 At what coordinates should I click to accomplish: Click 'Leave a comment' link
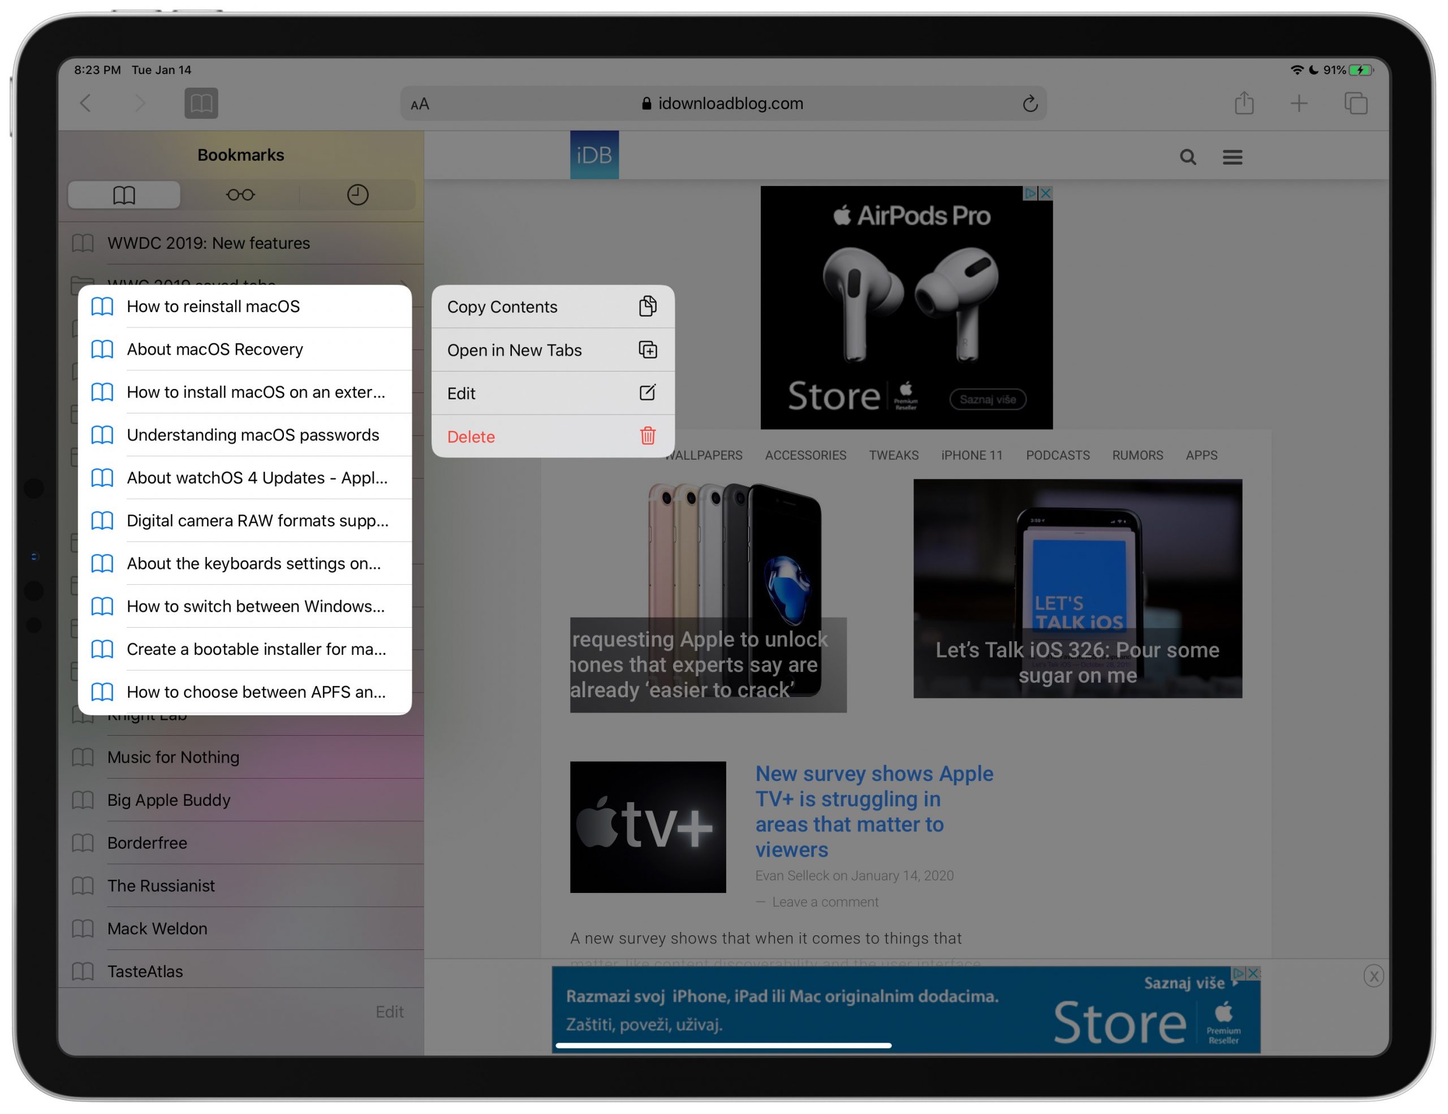[x=825, y=902]
